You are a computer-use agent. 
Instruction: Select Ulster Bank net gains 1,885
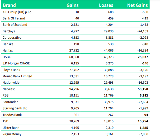click(x=143, y=128)
